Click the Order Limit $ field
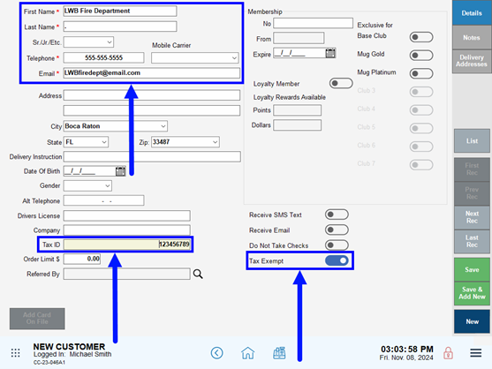Viewport: 492px width, 369px height. 82,259
